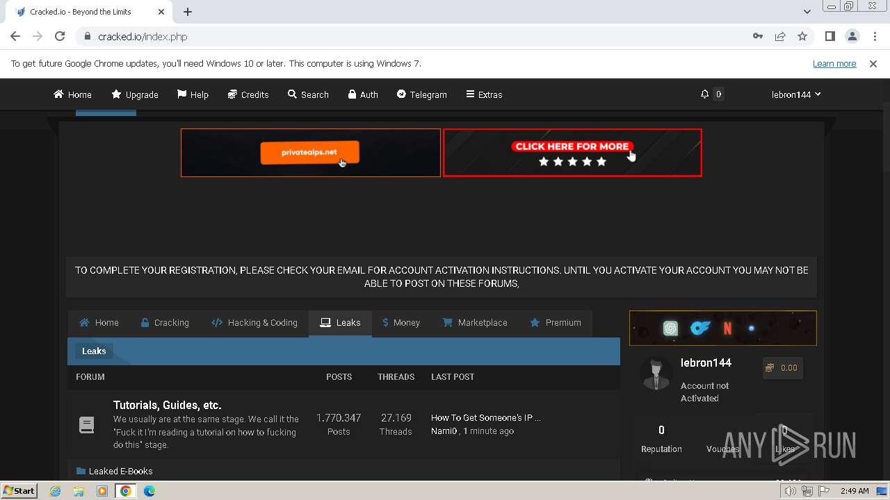Open the How To Get Someone's IP post
The image size is (890, 500).
(486, 418)
